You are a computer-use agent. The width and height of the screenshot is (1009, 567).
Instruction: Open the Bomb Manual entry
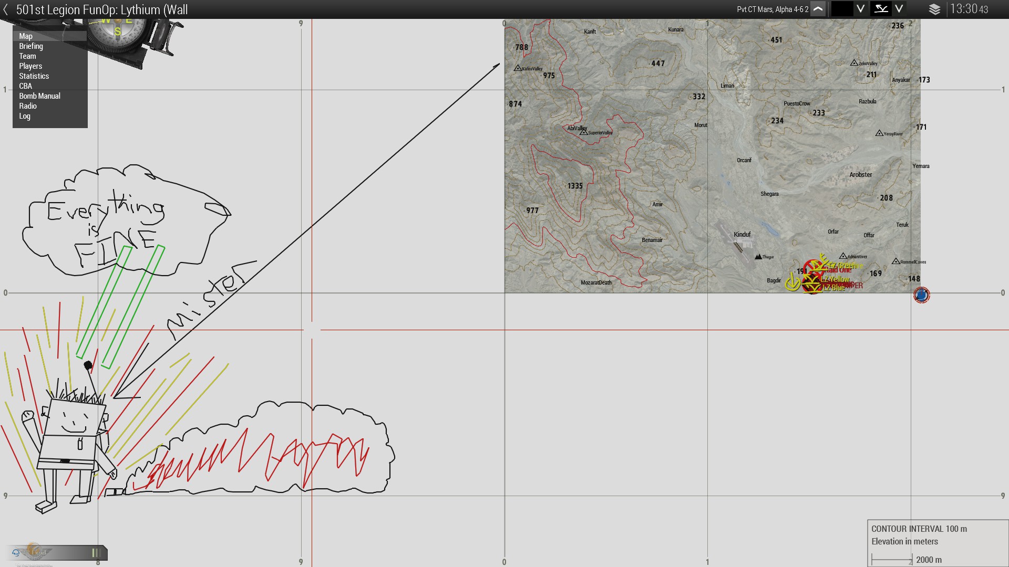click(x=39, y=96)
